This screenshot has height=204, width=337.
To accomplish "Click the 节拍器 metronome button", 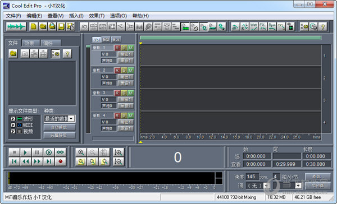I will 318,186.
